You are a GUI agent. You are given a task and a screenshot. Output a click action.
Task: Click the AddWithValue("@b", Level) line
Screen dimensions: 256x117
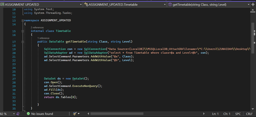(x=89, y=60)
